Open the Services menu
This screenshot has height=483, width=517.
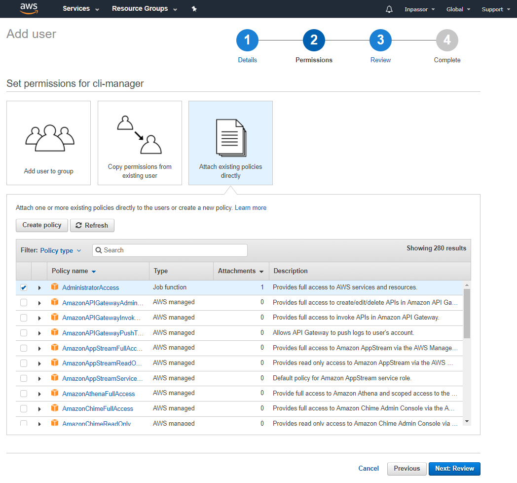click(x=81, y=8)
